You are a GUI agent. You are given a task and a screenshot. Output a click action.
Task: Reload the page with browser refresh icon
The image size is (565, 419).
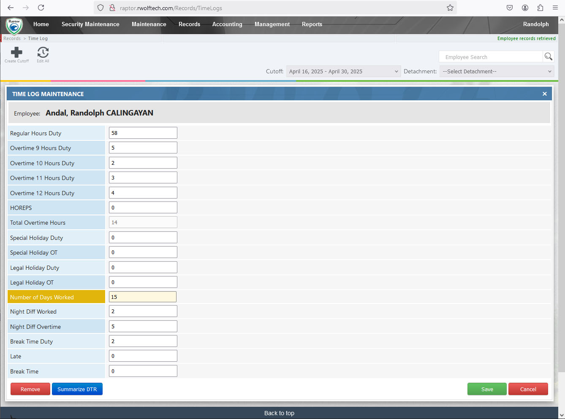point(41,8)
